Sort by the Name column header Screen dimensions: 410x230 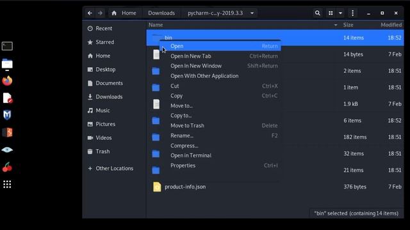tap(156, 25)
